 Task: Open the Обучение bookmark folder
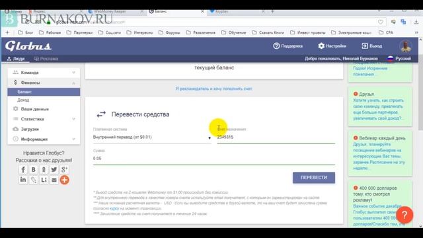tap(234, 32)
